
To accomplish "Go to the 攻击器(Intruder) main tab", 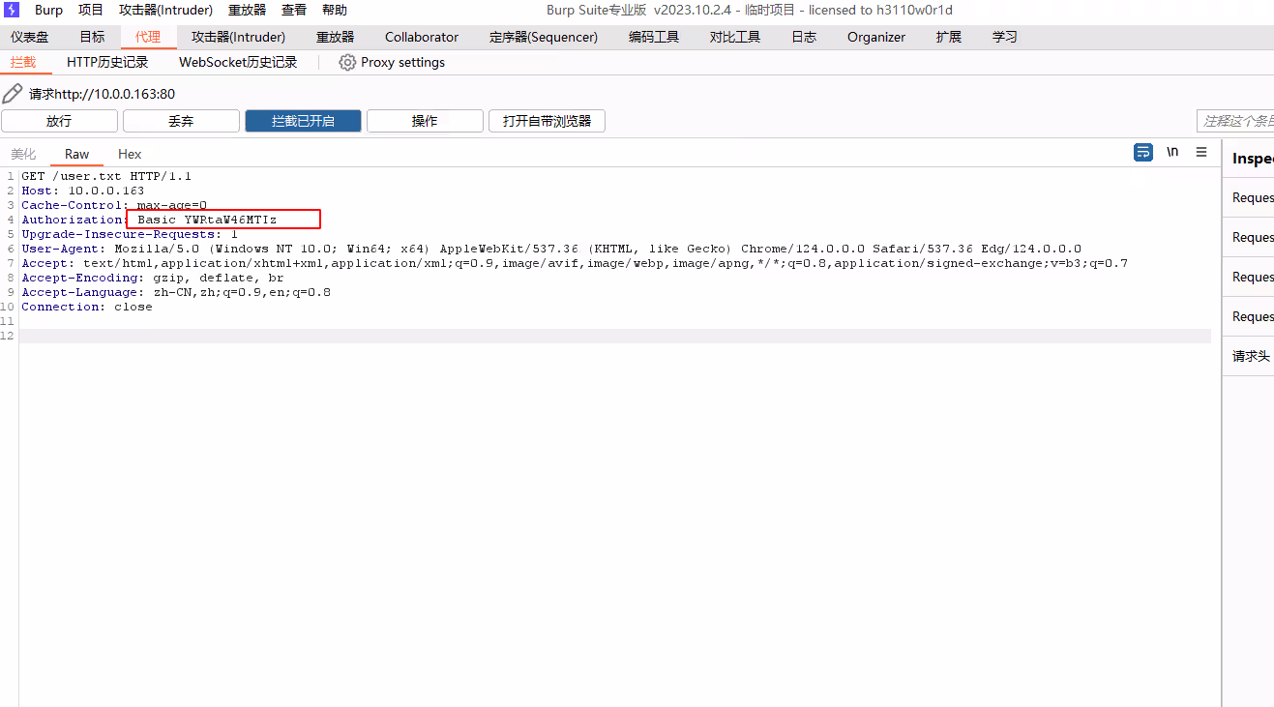I will [238, 38].
